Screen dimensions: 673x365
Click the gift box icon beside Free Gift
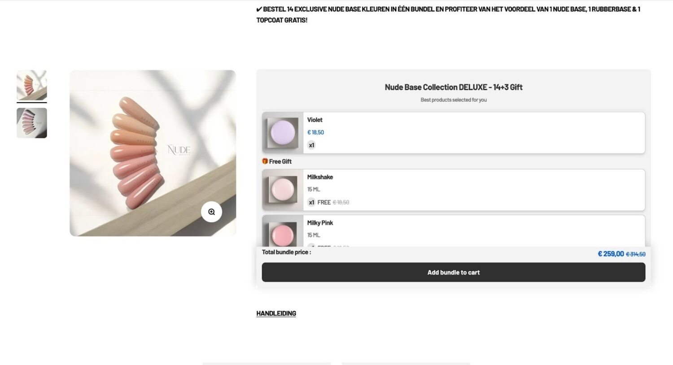[x=265, y=161]
